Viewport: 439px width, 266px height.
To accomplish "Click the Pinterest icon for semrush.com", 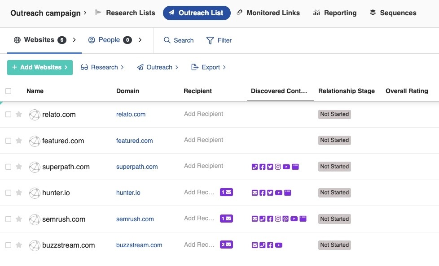I will pos(286,219).
